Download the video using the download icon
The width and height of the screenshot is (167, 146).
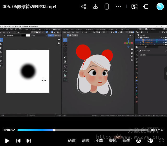pos(95,7)
